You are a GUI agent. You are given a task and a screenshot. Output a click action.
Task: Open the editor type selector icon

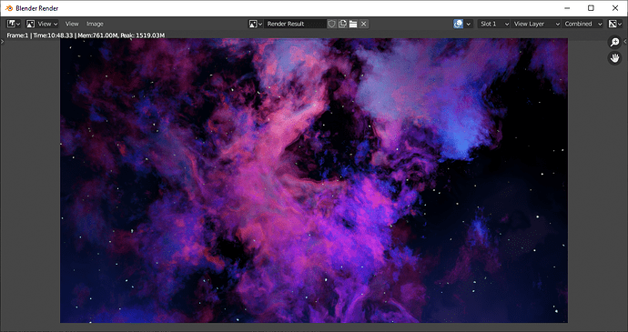pyautogui.click(x=14, y=24)
